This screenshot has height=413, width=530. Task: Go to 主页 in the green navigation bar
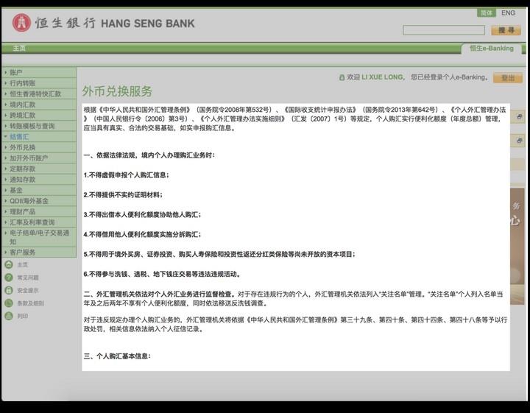tap(19, 49)
